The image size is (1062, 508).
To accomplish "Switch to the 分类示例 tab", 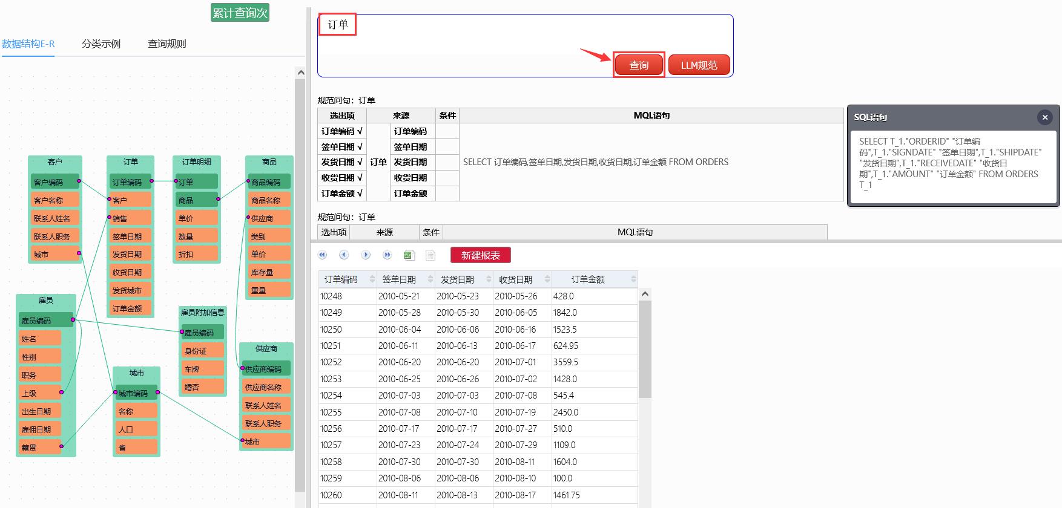I will tap(101, 44).
